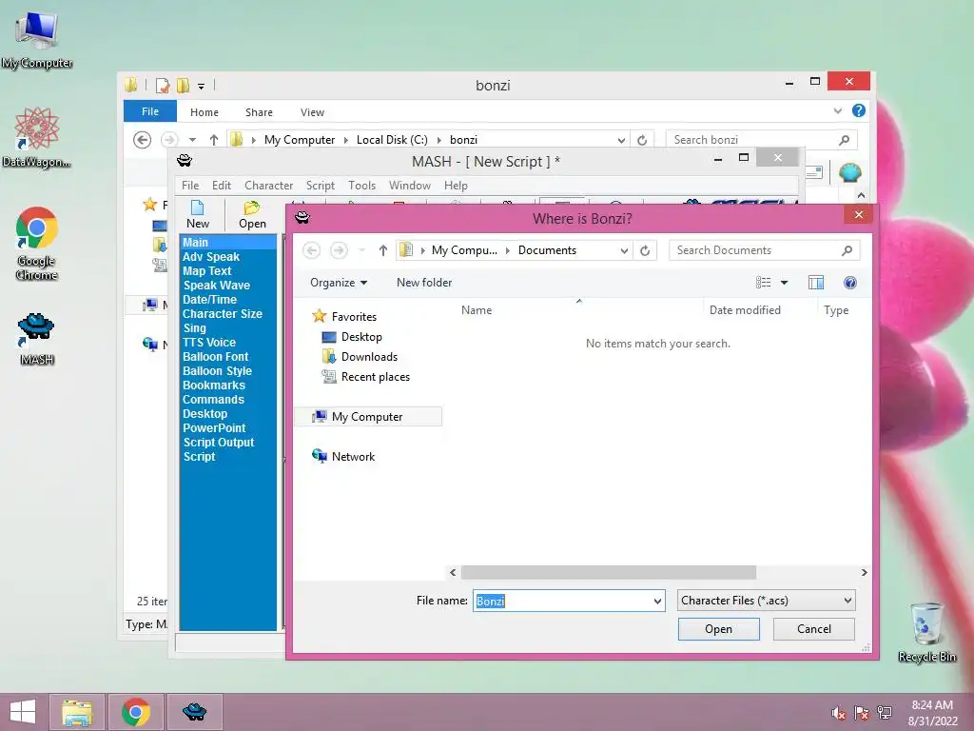Screen dimensions: 974x731
Task: Open the MASH Edit menu
Action: click(221, 186)
